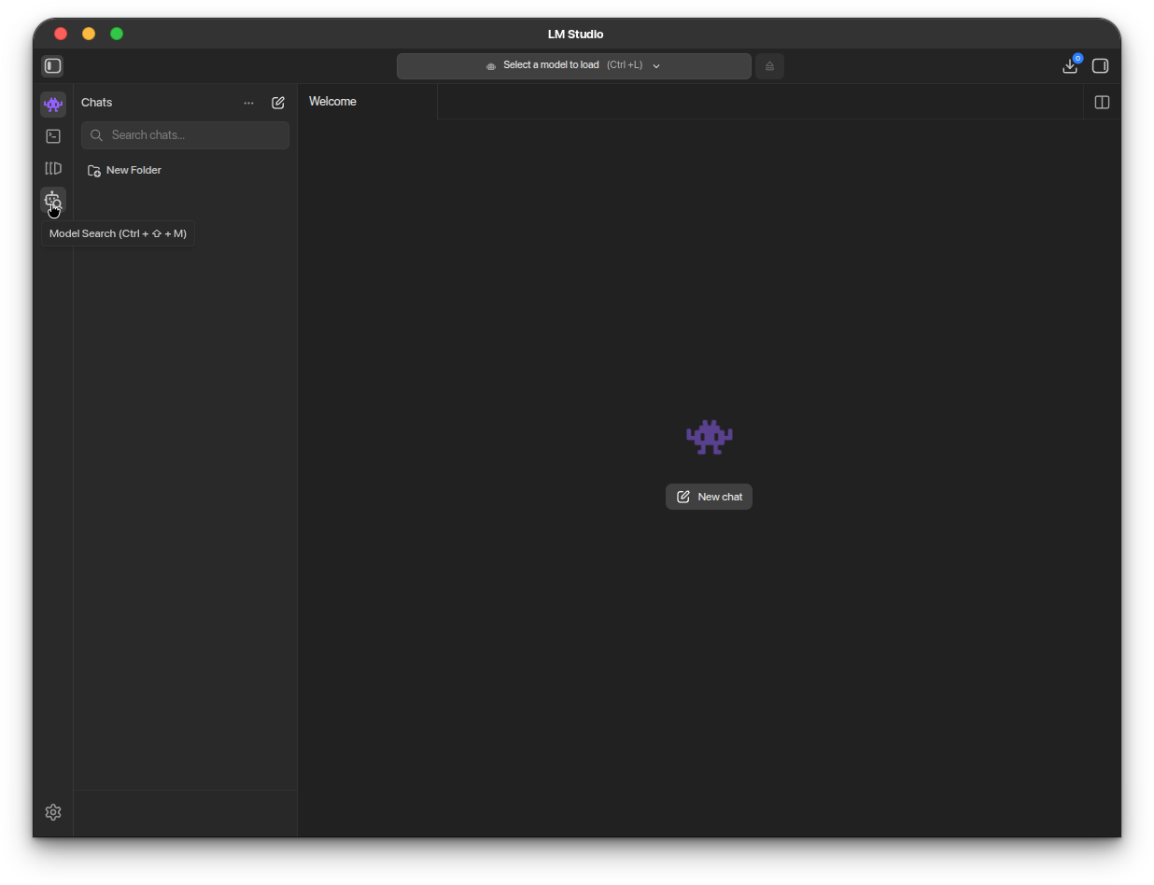Toggle the split view icon
This screenshot has width=1154, height=885.
click(x=1102, y=103)
